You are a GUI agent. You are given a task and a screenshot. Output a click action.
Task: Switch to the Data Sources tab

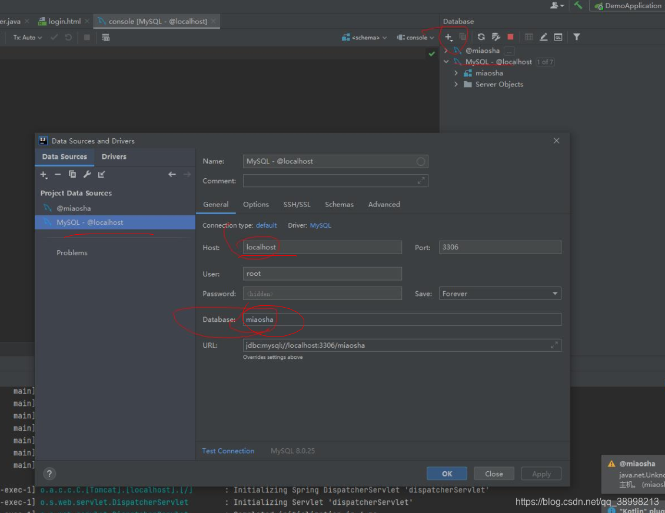(65, 157)
